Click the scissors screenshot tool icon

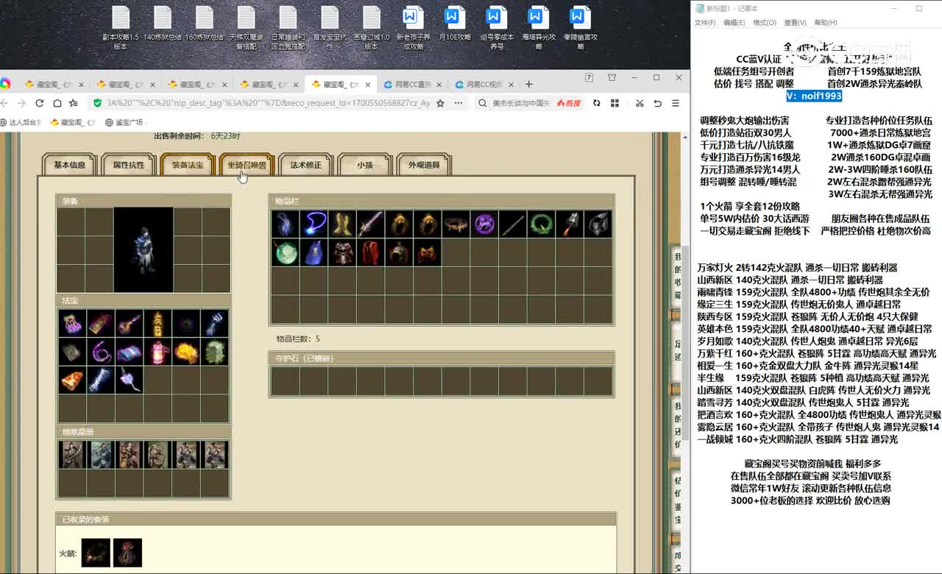[639, 103]
